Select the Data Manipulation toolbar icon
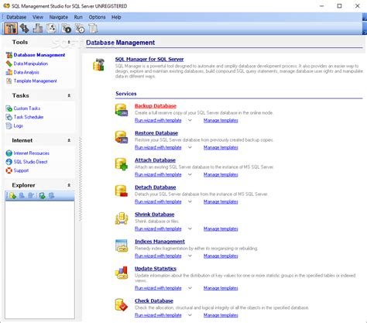Image resolution: width=367 pixels, height=323 pixels. pos(25,28)
